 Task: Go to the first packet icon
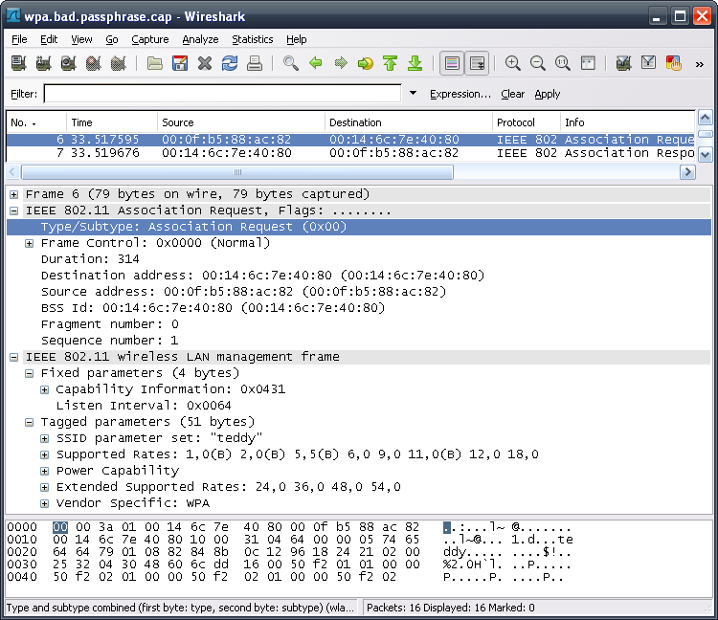[390, 63]
